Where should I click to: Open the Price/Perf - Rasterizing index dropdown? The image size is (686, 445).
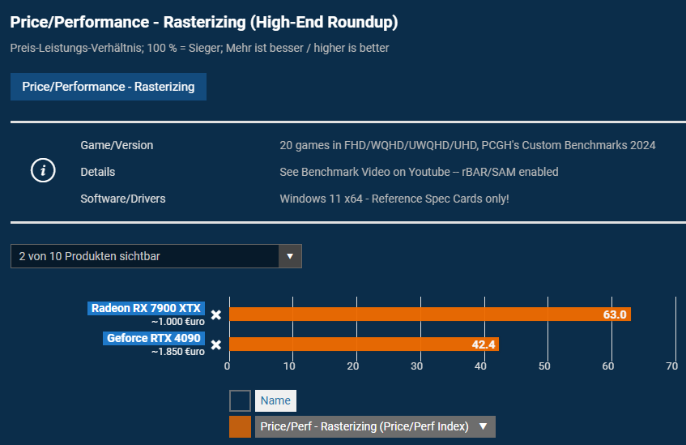[x=375, y=427]
